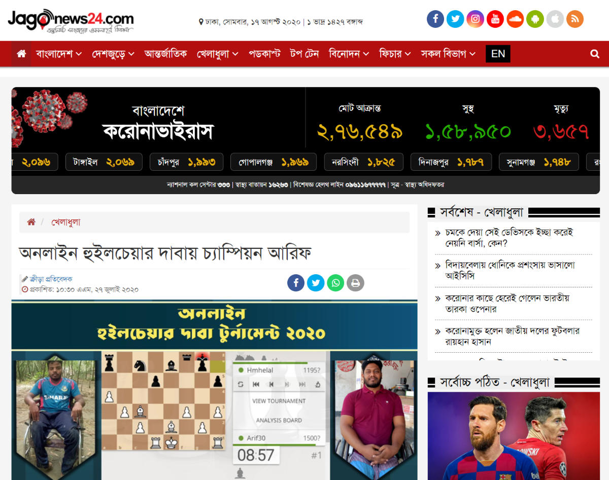This screenshot has height=480, width=609.
Task: Open the Messi and Lewandowski thumbnail
Action: coord(514,436)
